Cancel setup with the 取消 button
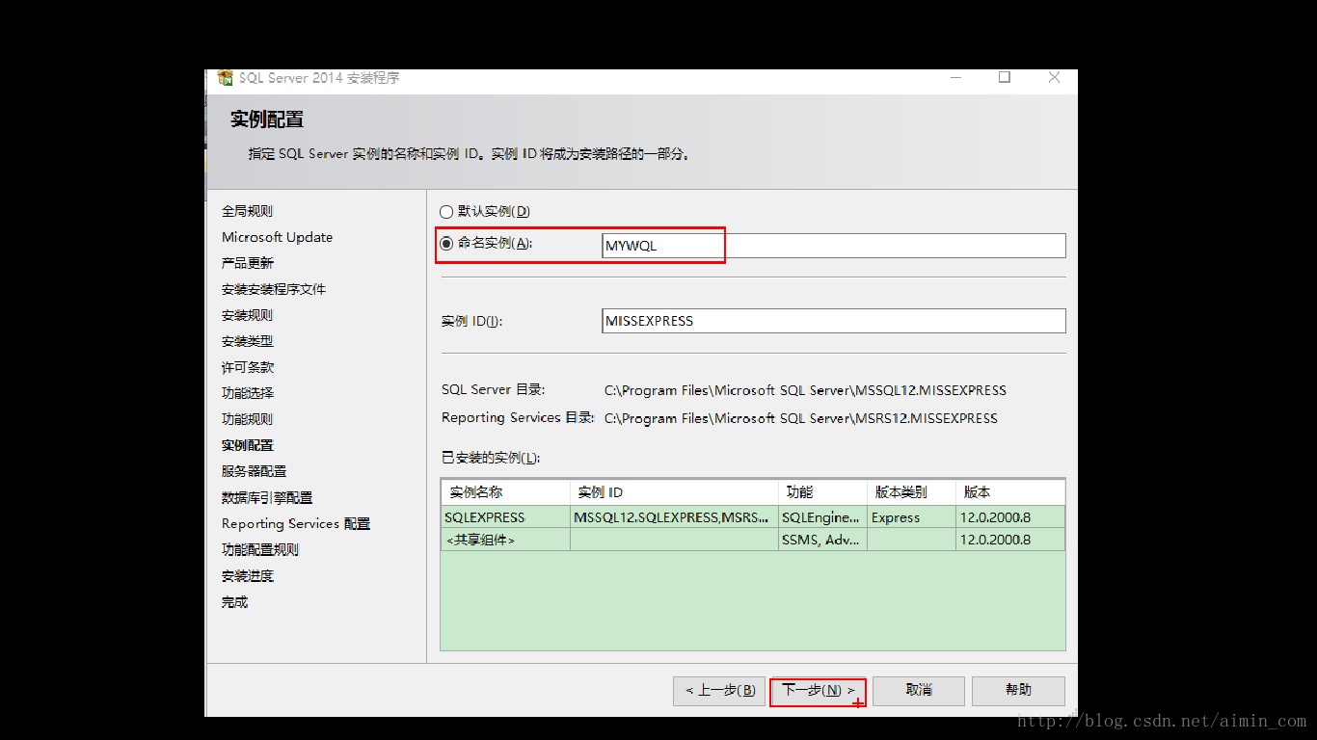Image resolution: width=1317 pixels, height=740 pixels. point(919,691)
